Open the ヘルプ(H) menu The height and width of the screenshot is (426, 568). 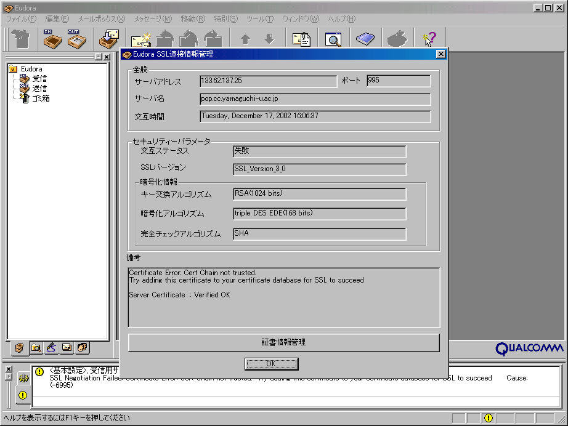click(341, 19)
